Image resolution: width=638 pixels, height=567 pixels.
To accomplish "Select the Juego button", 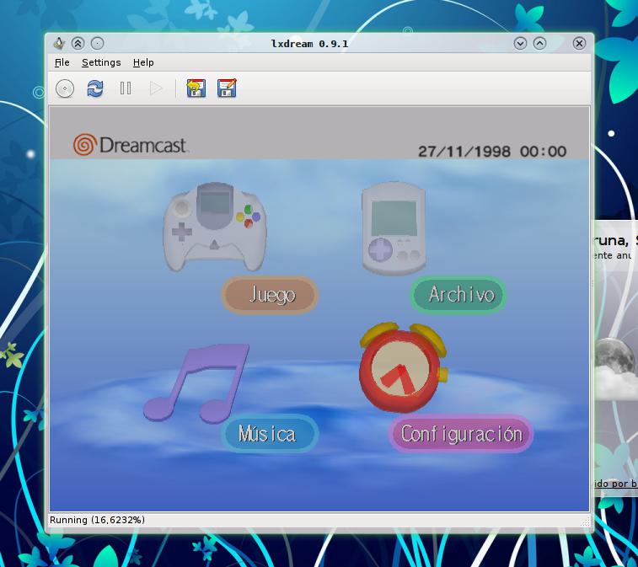I will coord(271,295).
